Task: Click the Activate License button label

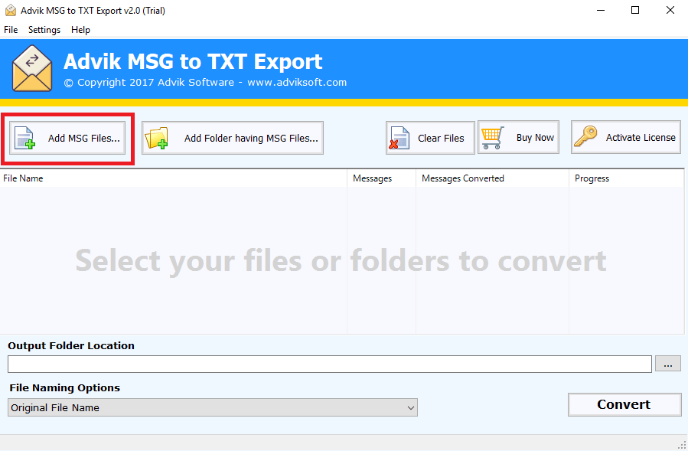Action: point(641,138)
